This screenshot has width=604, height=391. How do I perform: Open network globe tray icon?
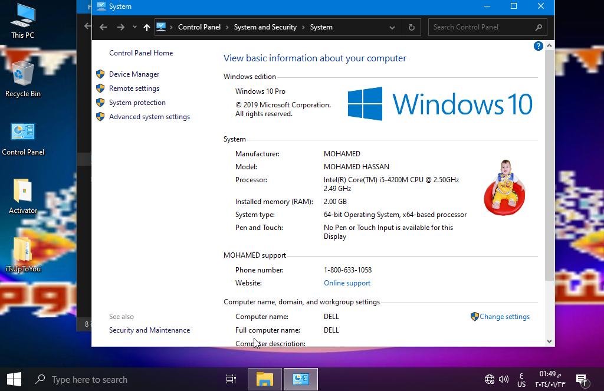tap(489, 379)
